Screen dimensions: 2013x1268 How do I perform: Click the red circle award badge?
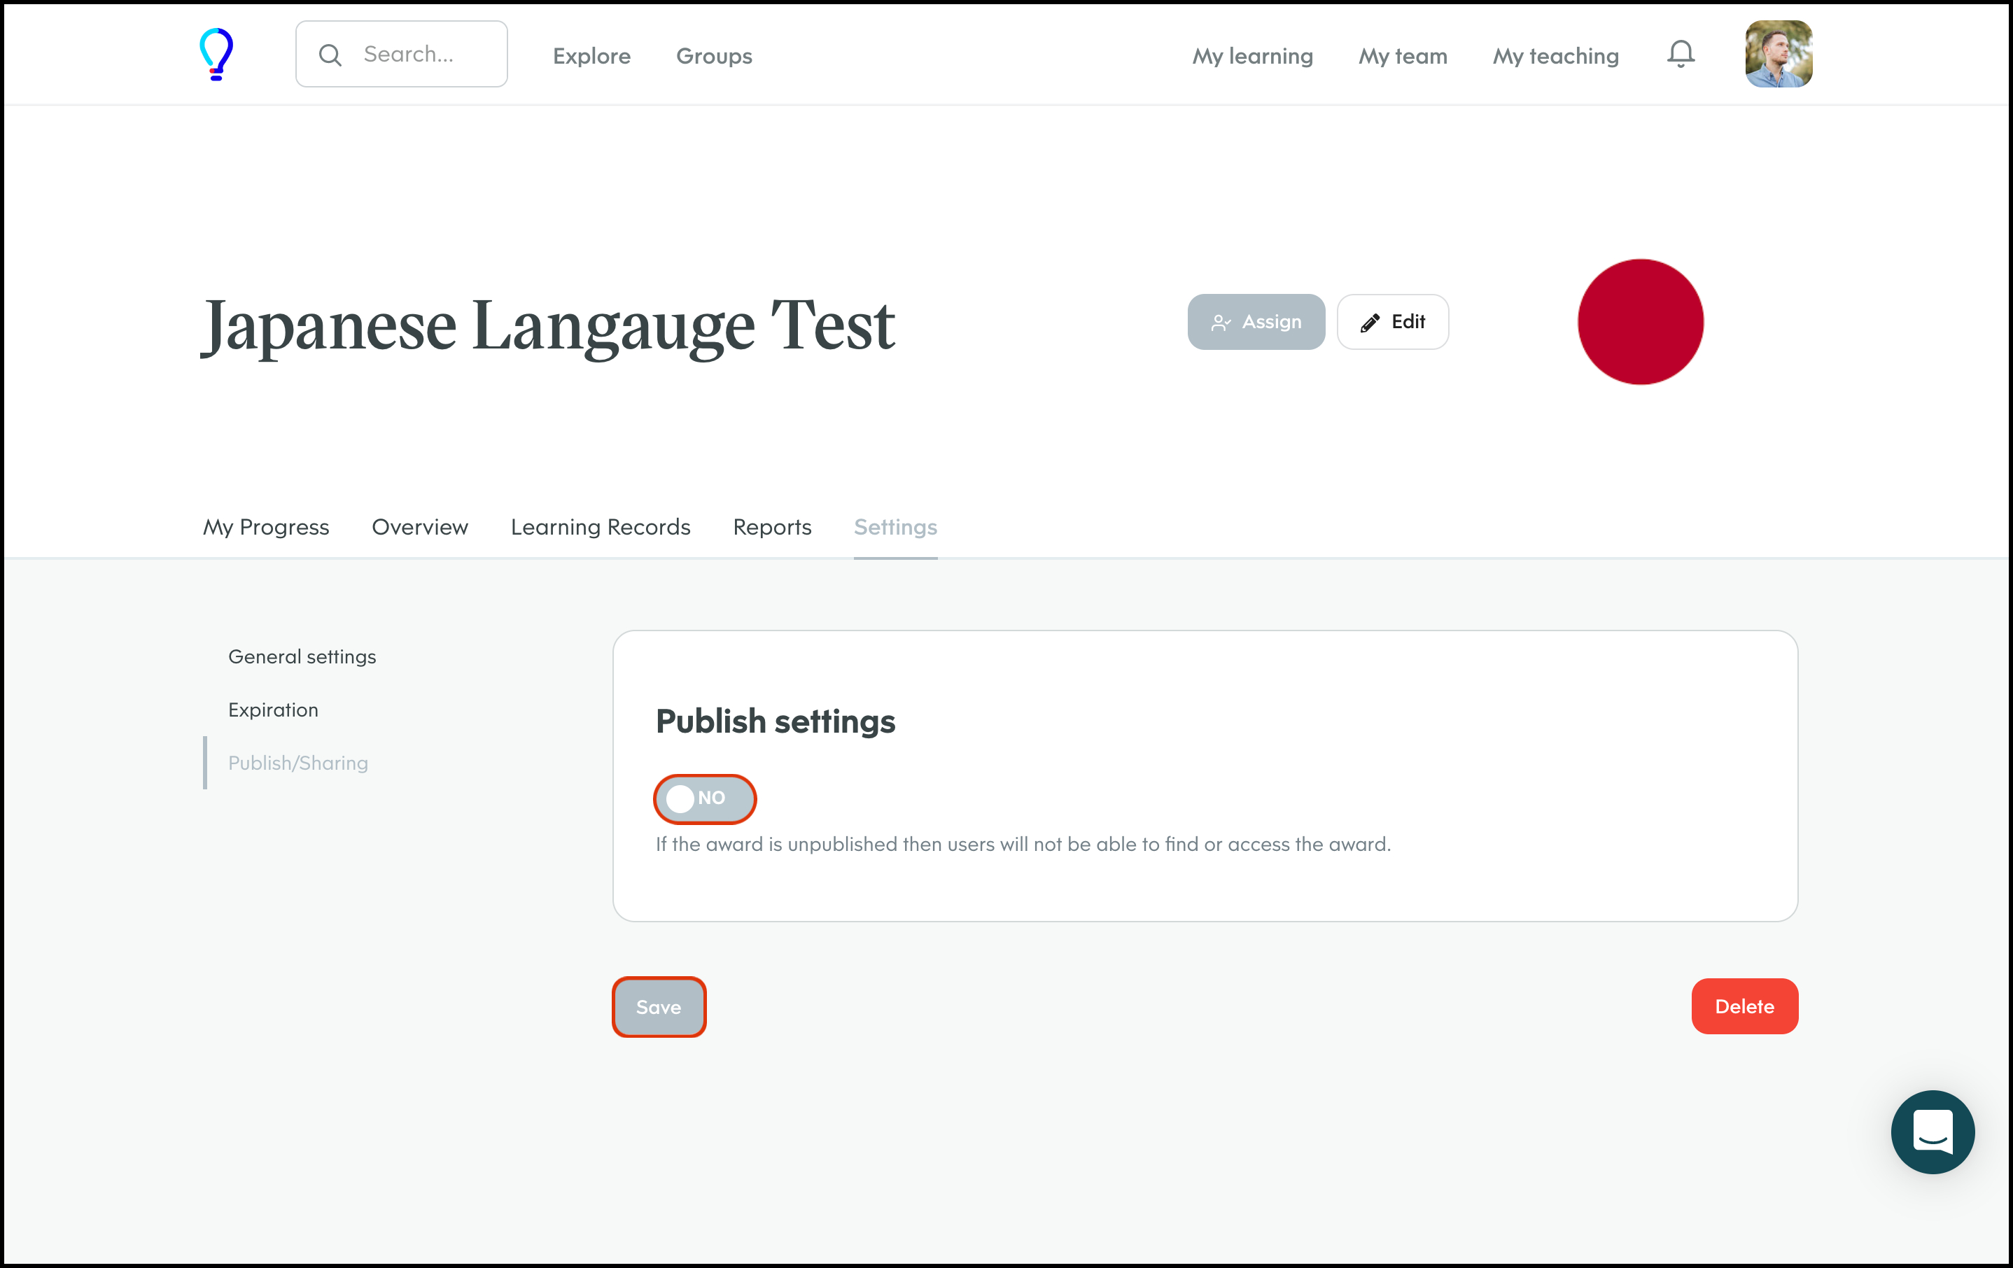point(1639,322)
